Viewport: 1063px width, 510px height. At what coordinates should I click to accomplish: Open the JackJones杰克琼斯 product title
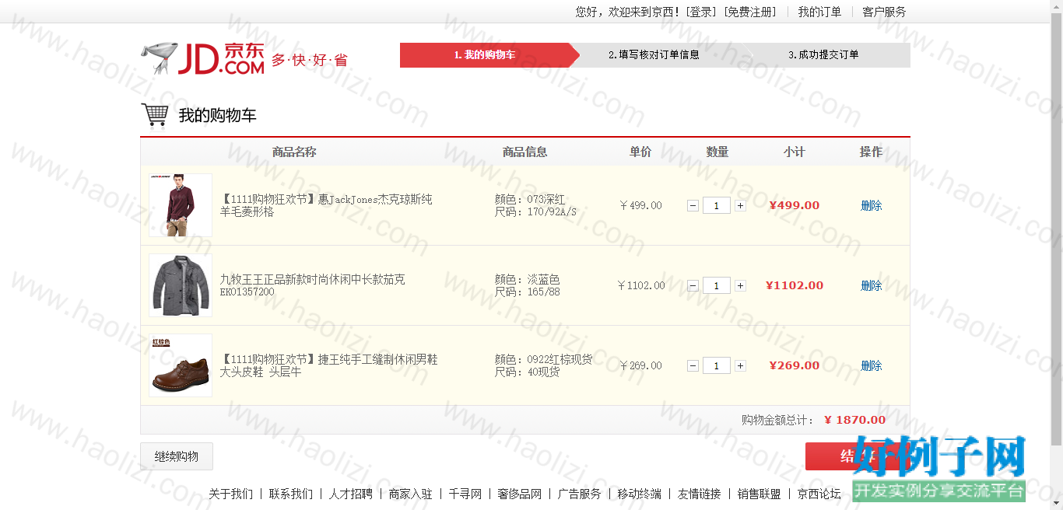[x=326, y=206]
